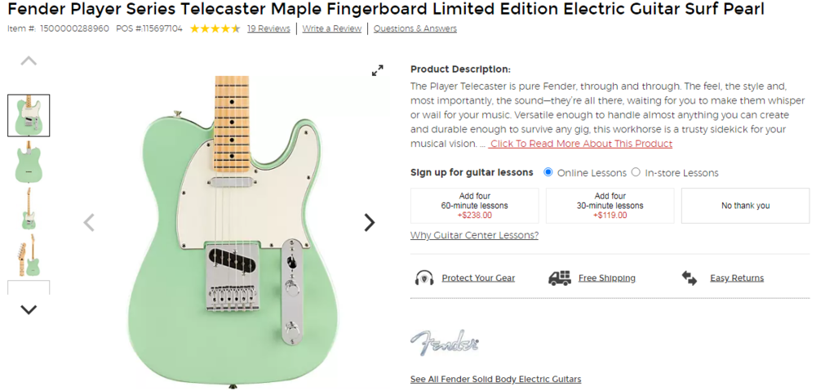The width and height of the screenshot is (816, 391).
Task: Select the No thank you lessons button
Action: 745,206
